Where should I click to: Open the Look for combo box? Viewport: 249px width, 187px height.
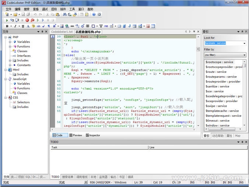244,43
